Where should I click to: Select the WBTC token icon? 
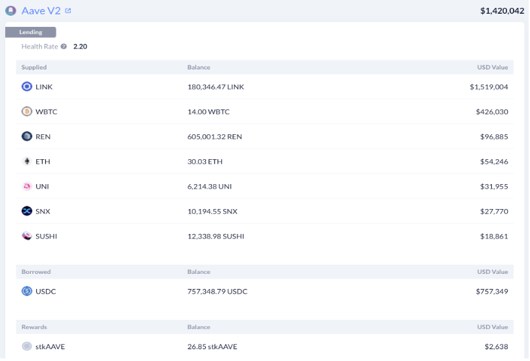pos(27,111)
